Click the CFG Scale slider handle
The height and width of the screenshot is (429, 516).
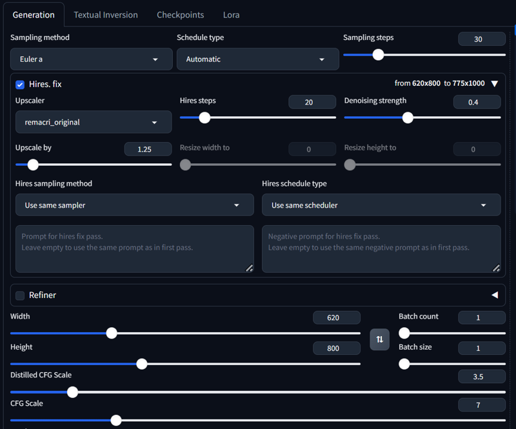tap(116, 420)
